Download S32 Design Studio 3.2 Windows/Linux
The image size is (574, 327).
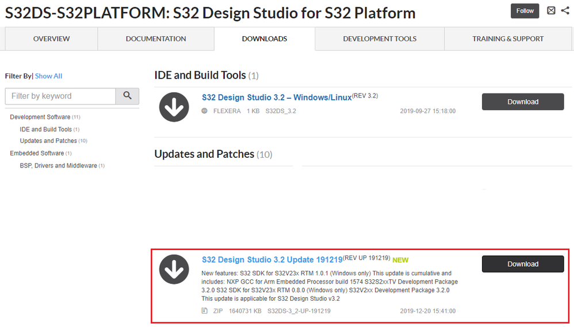point(523,102)
